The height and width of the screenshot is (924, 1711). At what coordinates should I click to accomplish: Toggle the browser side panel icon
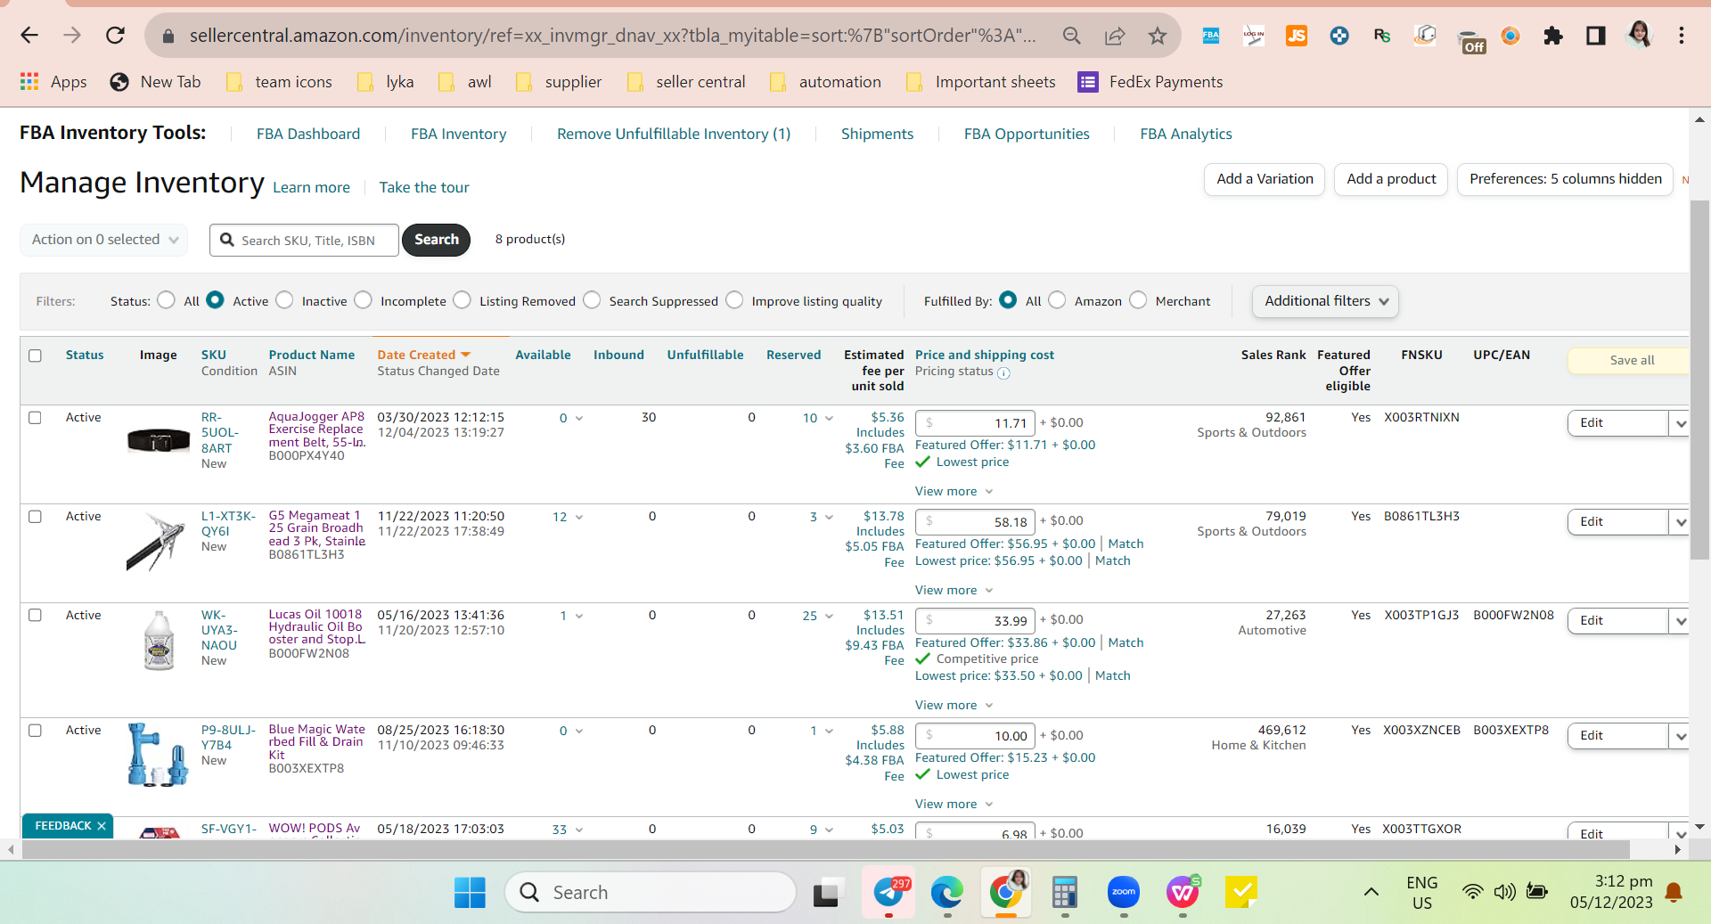(x=1596, y=36)
